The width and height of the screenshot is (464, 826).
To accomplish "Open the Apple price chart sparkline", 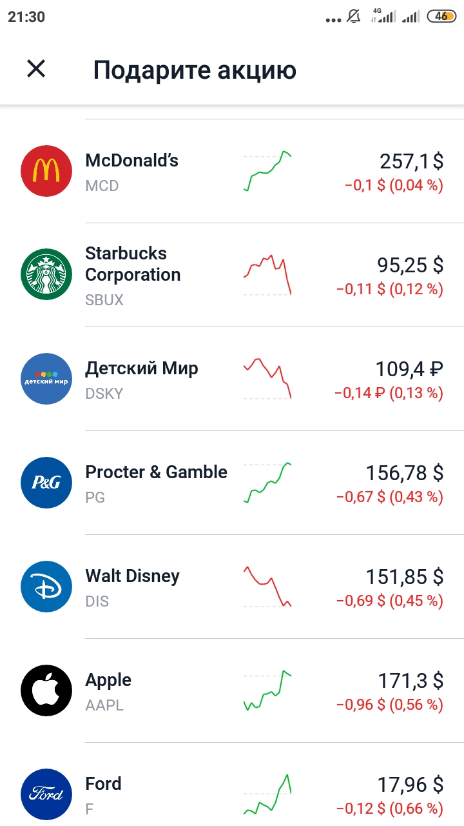I will [x=267, y=690].
